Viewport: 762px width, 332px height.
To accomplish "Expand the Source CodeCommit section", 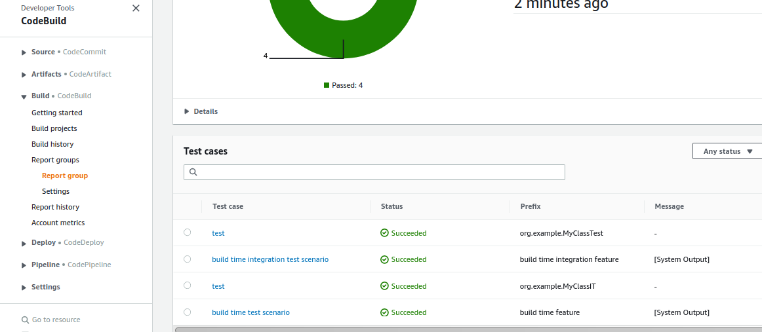I will point(24,52).
